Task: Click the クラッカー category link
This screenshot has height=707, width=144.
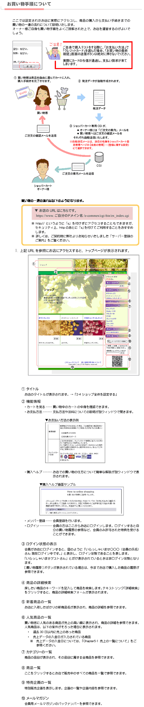Action: click(110, 313)
